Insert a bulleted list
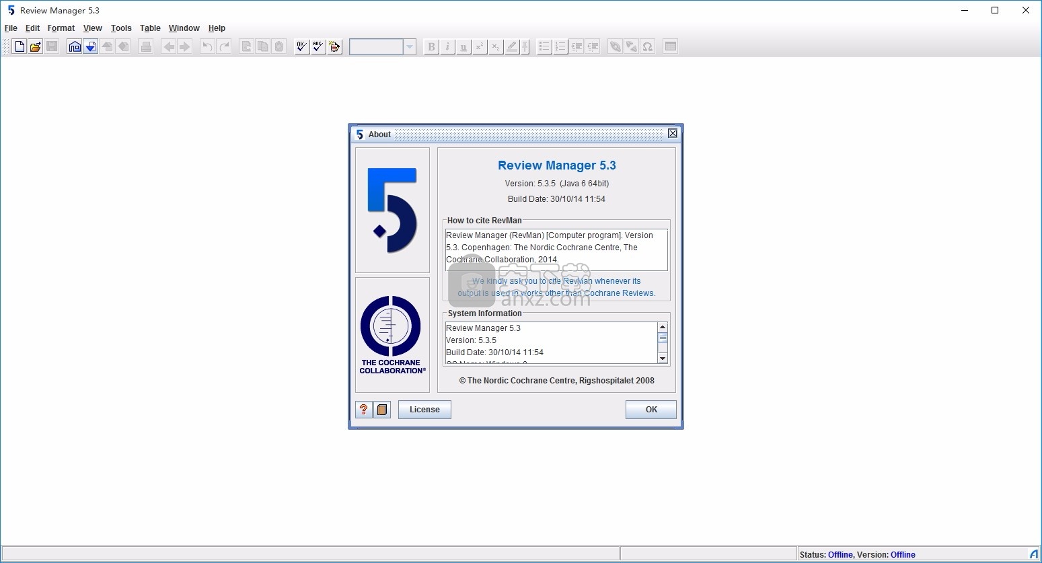1042x563 pixels. tap(544, 46)
